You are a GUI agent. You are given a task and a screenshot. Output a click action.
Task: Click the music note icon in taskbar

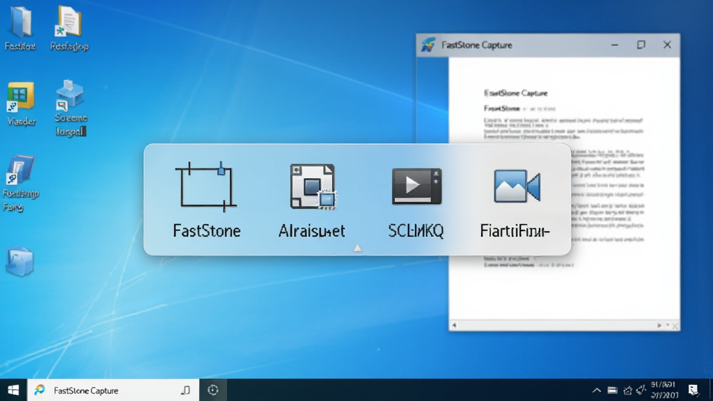point(185,390)
